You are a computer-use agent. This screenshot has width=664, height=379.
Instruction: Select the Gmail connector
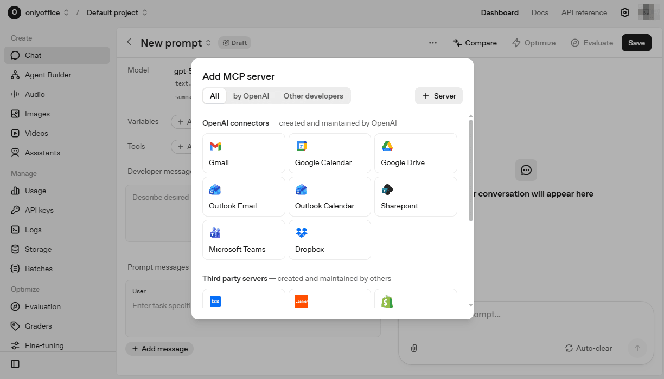244,153
